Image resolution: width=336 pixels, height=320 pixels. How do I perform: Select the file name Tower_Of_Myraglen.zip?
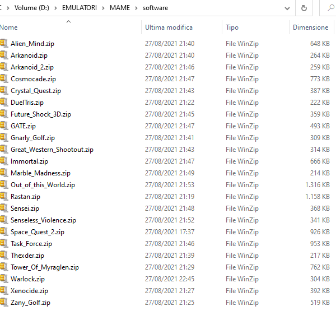pyautogui.click(x=45, y=267)
